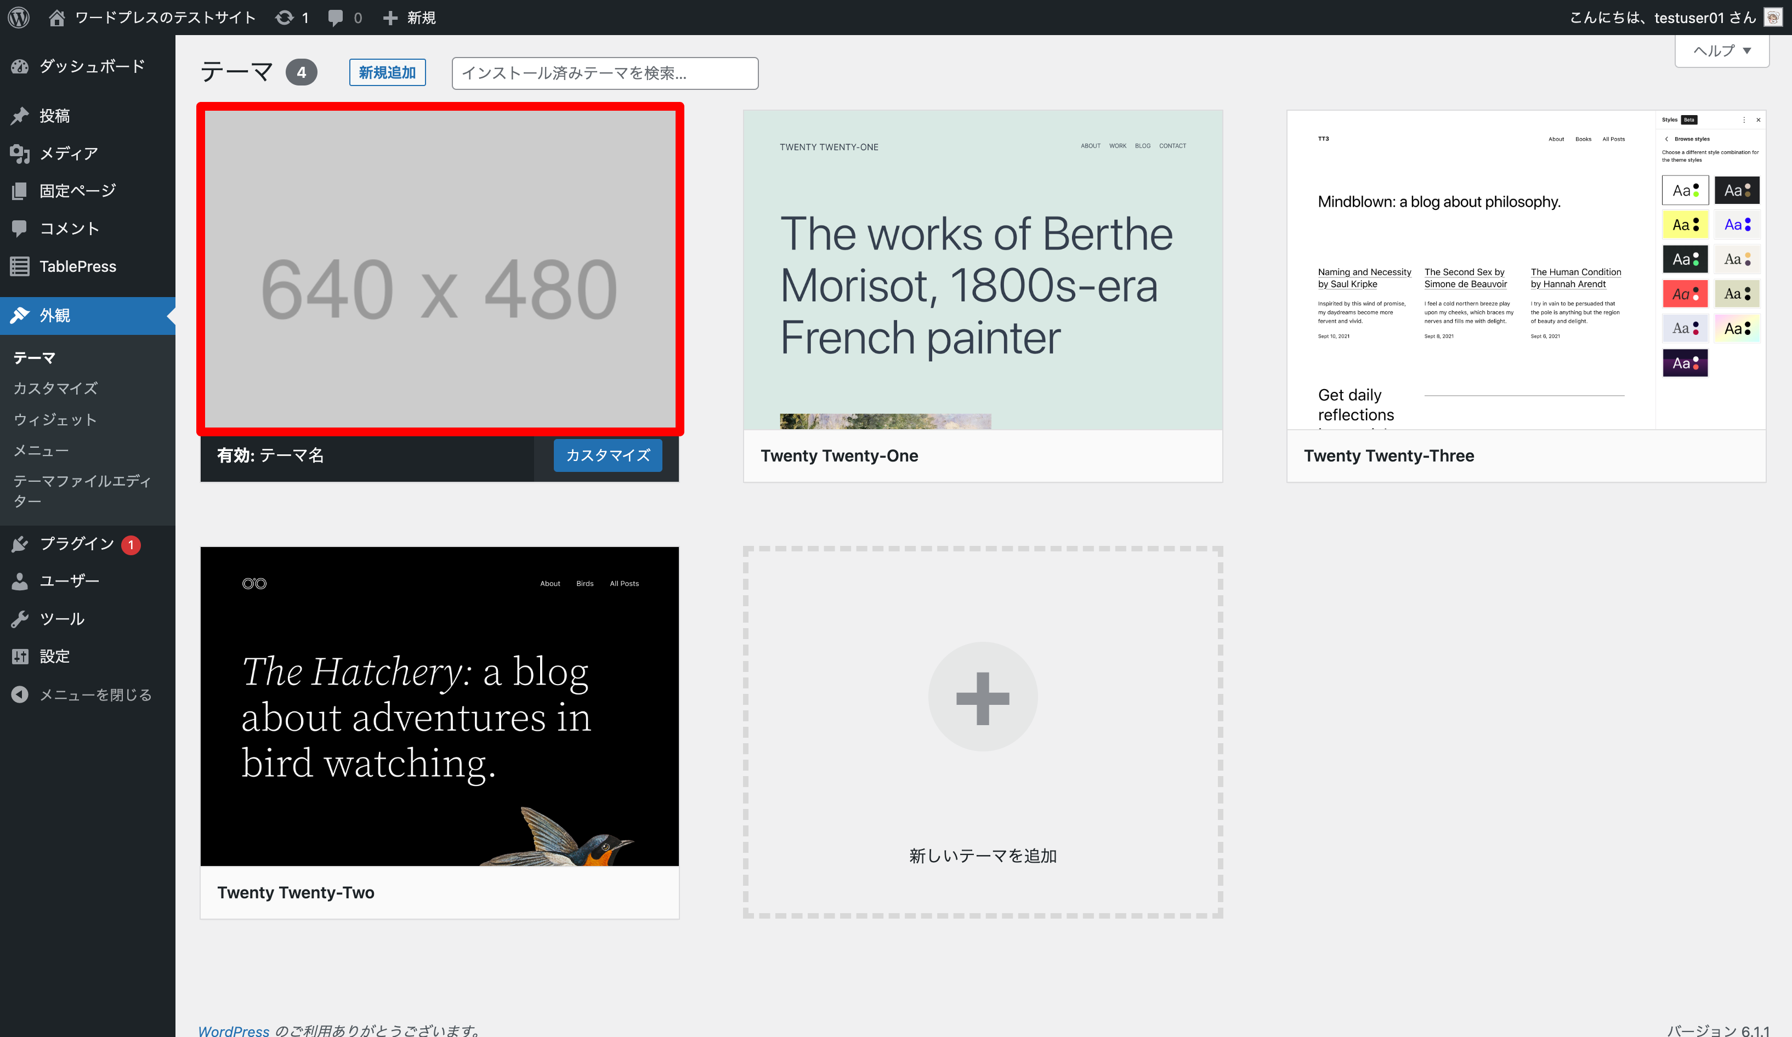Collapse the sidebar using the メニューを閉じる arrow
The width and height of the screenshot is (1792, 1037).
(20, 694)
